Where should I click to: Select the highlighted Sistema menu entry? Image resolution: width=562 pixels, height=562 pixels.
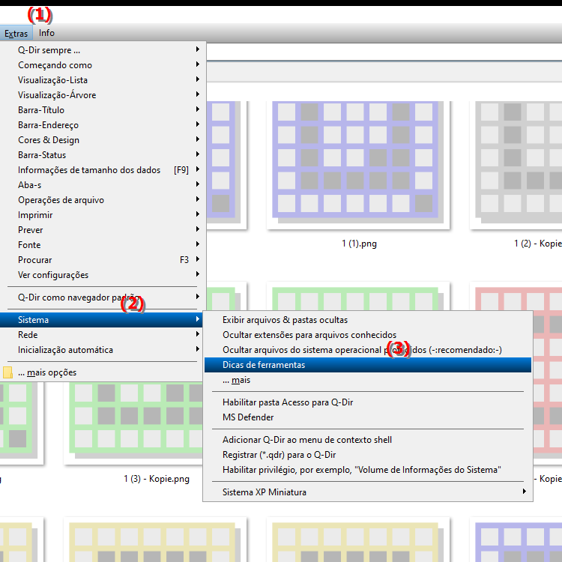pyautogui.click(x=101, y=320)
